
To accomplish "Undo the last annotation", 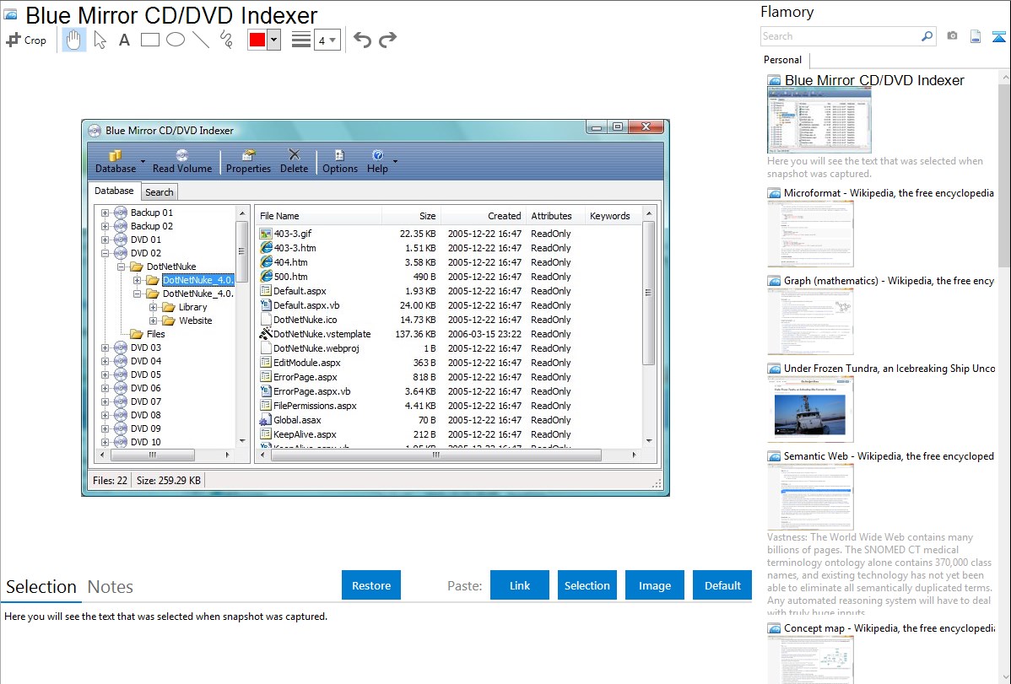I will 362,40.
